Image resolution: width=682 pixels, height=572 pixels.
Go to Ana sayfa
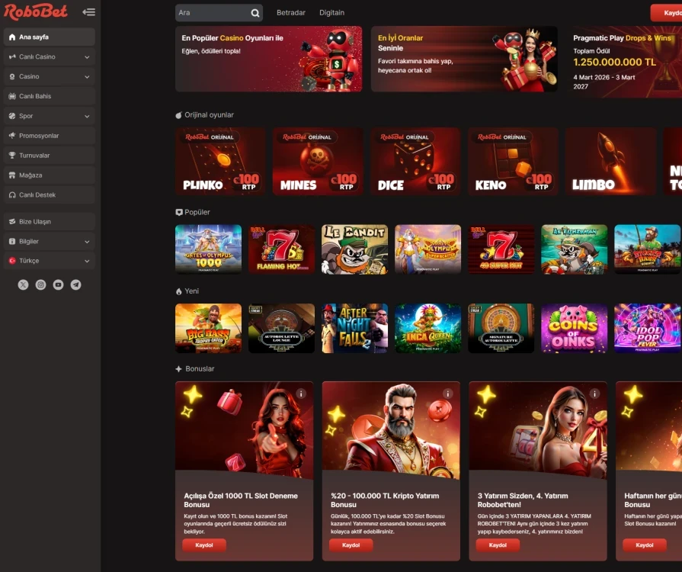tap(49, 37)
